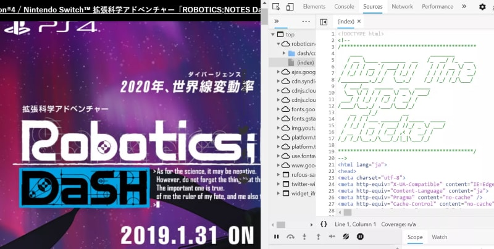Click the page title header link
Viewport: 494px width, 249px height.
coord(130,10)
